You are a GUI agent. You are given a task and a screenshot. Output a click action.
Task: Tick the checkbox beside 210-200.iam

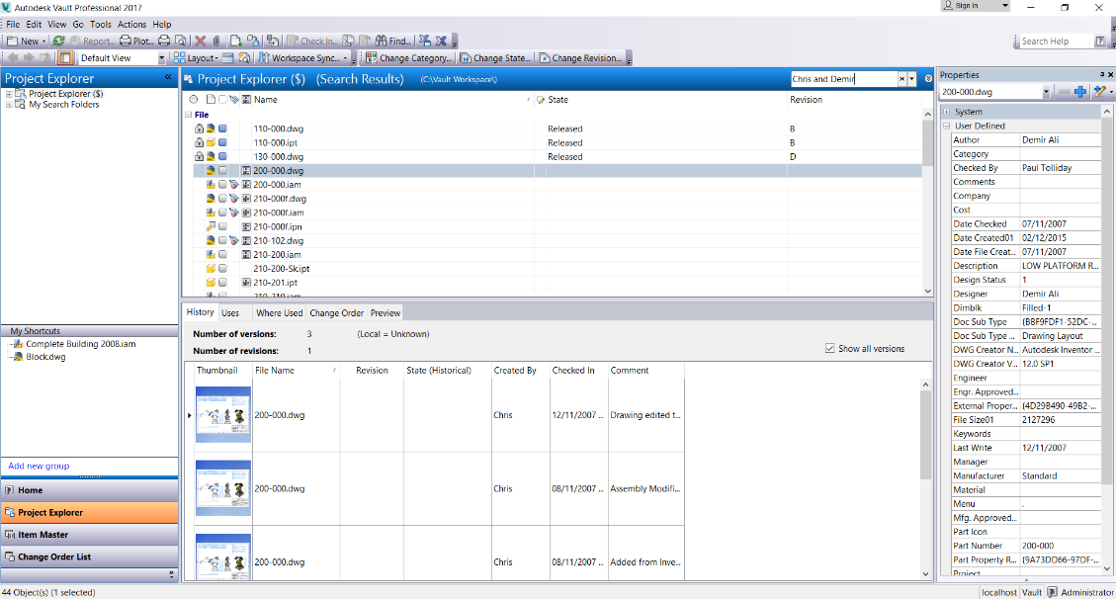click(x=222, y=255)
